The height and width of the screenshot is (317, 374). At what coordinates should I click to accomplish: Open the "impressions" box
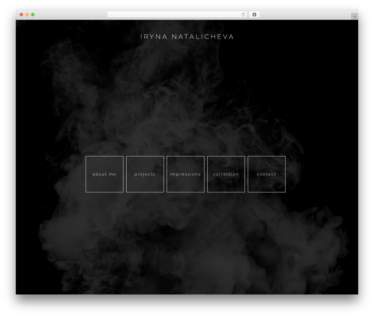(186, 174)
